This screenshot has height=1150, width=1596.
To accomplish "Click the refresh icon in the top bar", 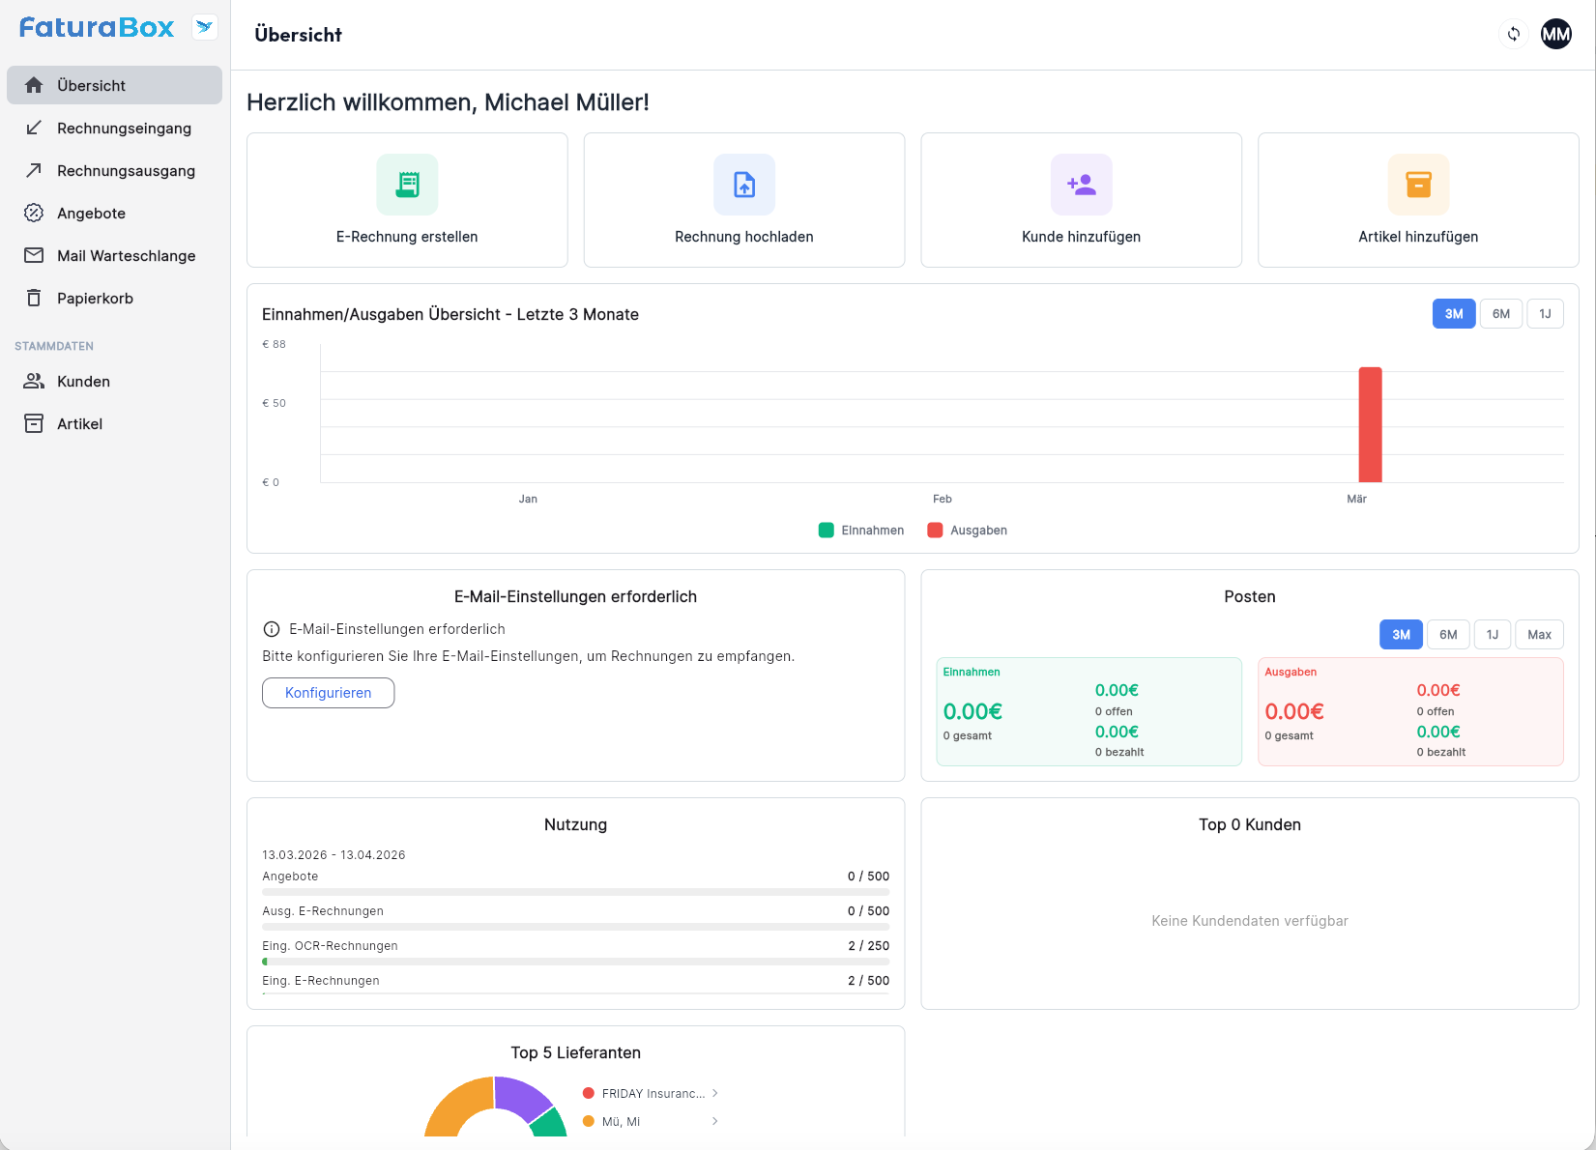I will coord(1513,34).
